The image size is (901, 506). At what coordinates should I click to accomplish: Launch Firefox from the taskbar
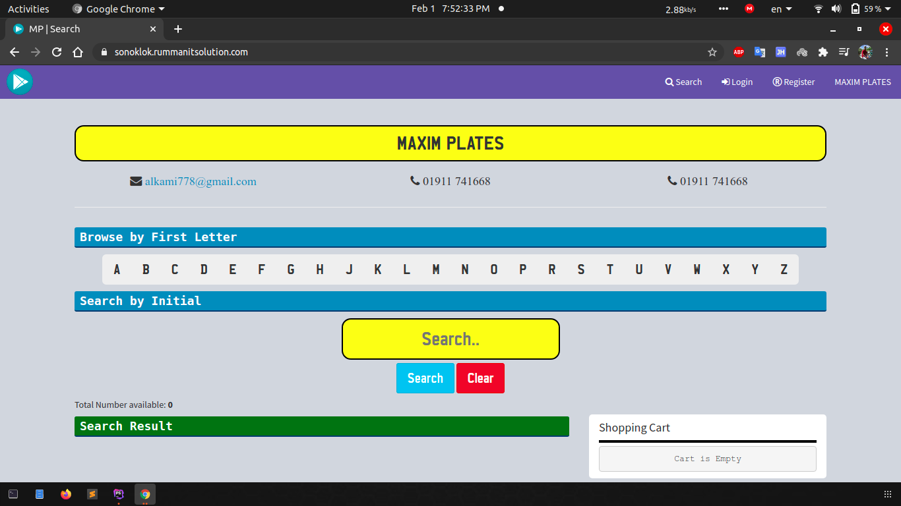66,494
